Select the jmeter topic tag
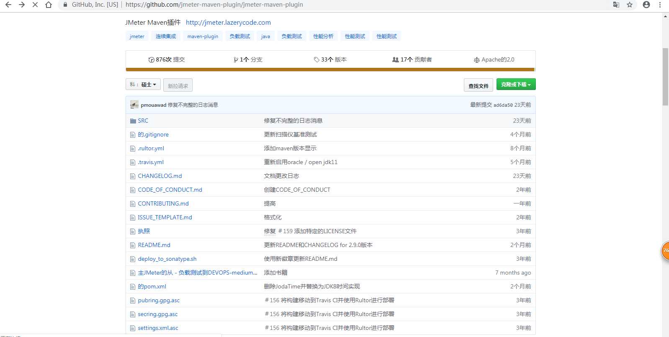The image size is (669, 337). (x=137, y=36)
